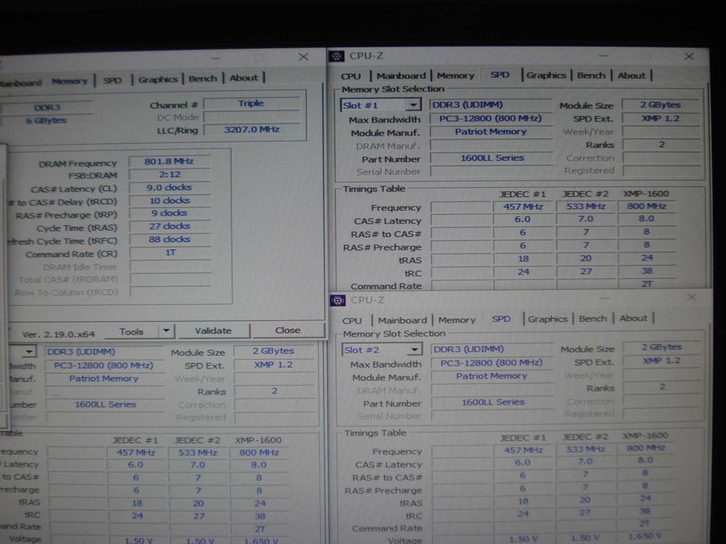The width and height of the screenshot is (726, 544).
Task: Click Slot #1 SPD Ext. value XMP 1.2
Action: [x=661, y=118]
